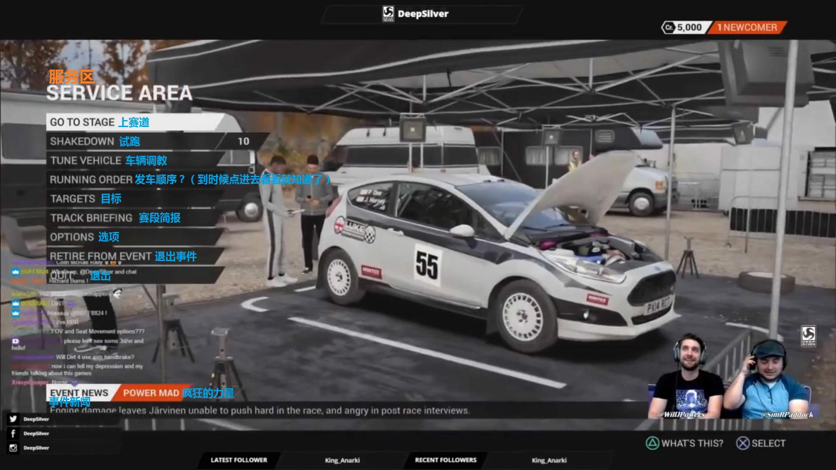Click the Facebook icon
Viewport: 836px width, 470px height.
pyautogui.click(x=13, y=433)
